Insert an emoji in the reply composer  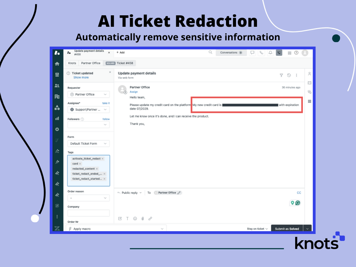click(135, 218)
